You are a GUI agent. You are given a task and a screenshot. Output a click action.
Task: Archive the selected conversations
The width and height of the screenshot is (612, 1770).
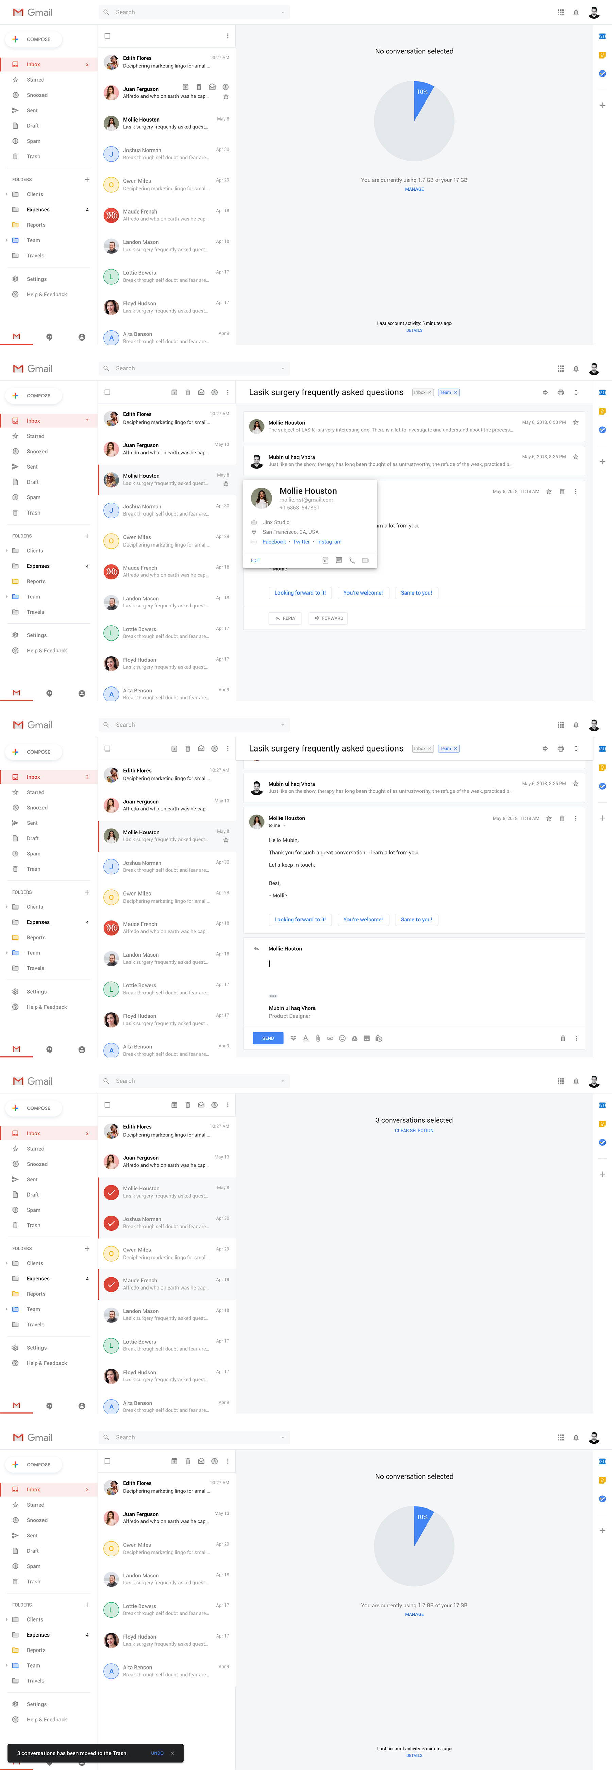coord(174,1105)
